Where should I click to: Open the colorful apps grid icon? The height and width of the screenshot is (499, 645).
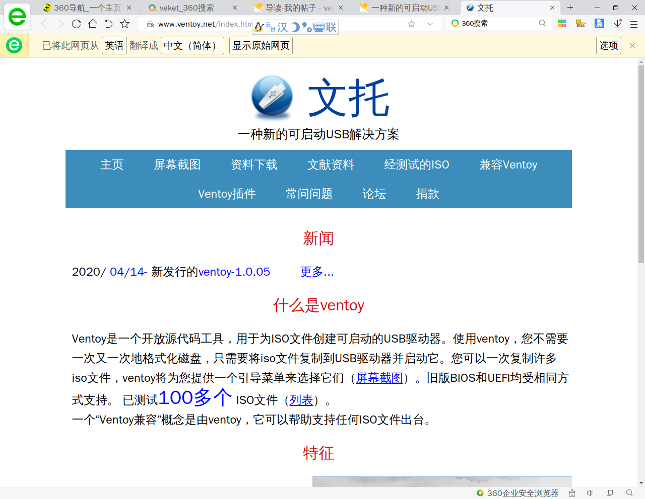coord(562,24)
